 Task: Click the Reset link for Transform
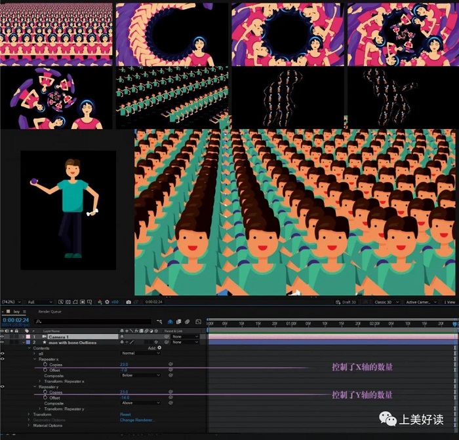pos(125,414)
